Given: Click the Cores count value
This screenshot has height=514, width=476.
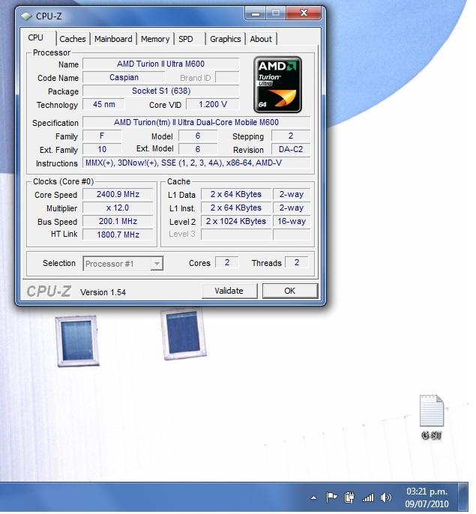Looking at the screenshot, I should (226, 262).
